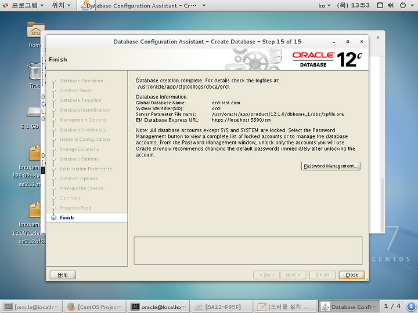Image resolution: width=418 pixels, height=313 pixels.
Task: Click the screen icon in the top-right system tray
Action: pos(380,5)
